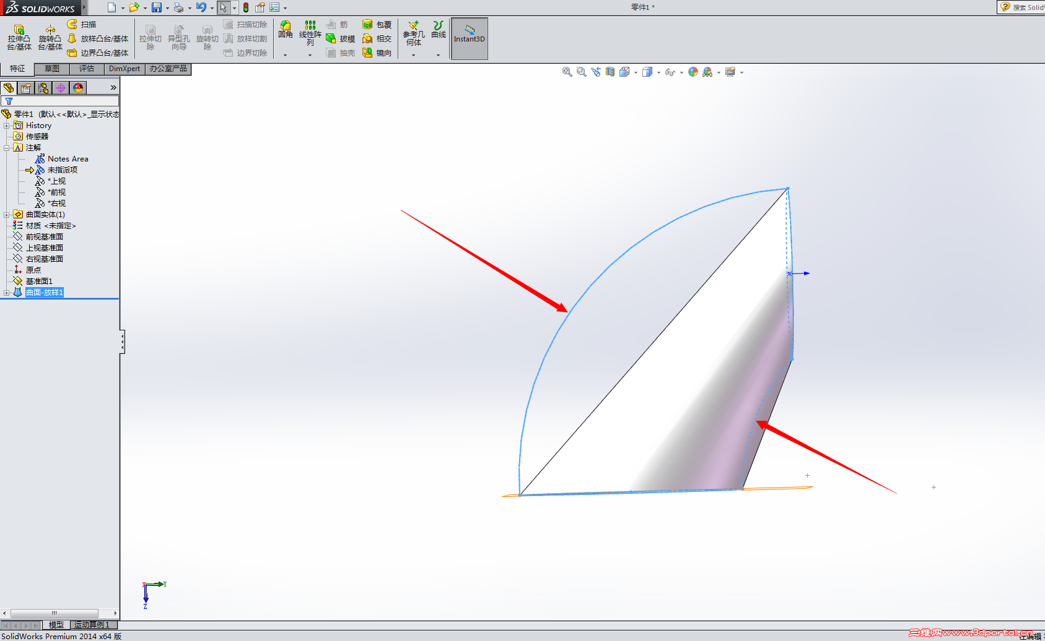Image resolution: width=1045 pixels, height=641 pixels.
Task: Switch to the 特征 features tab
Action: [x=17, y=69]
